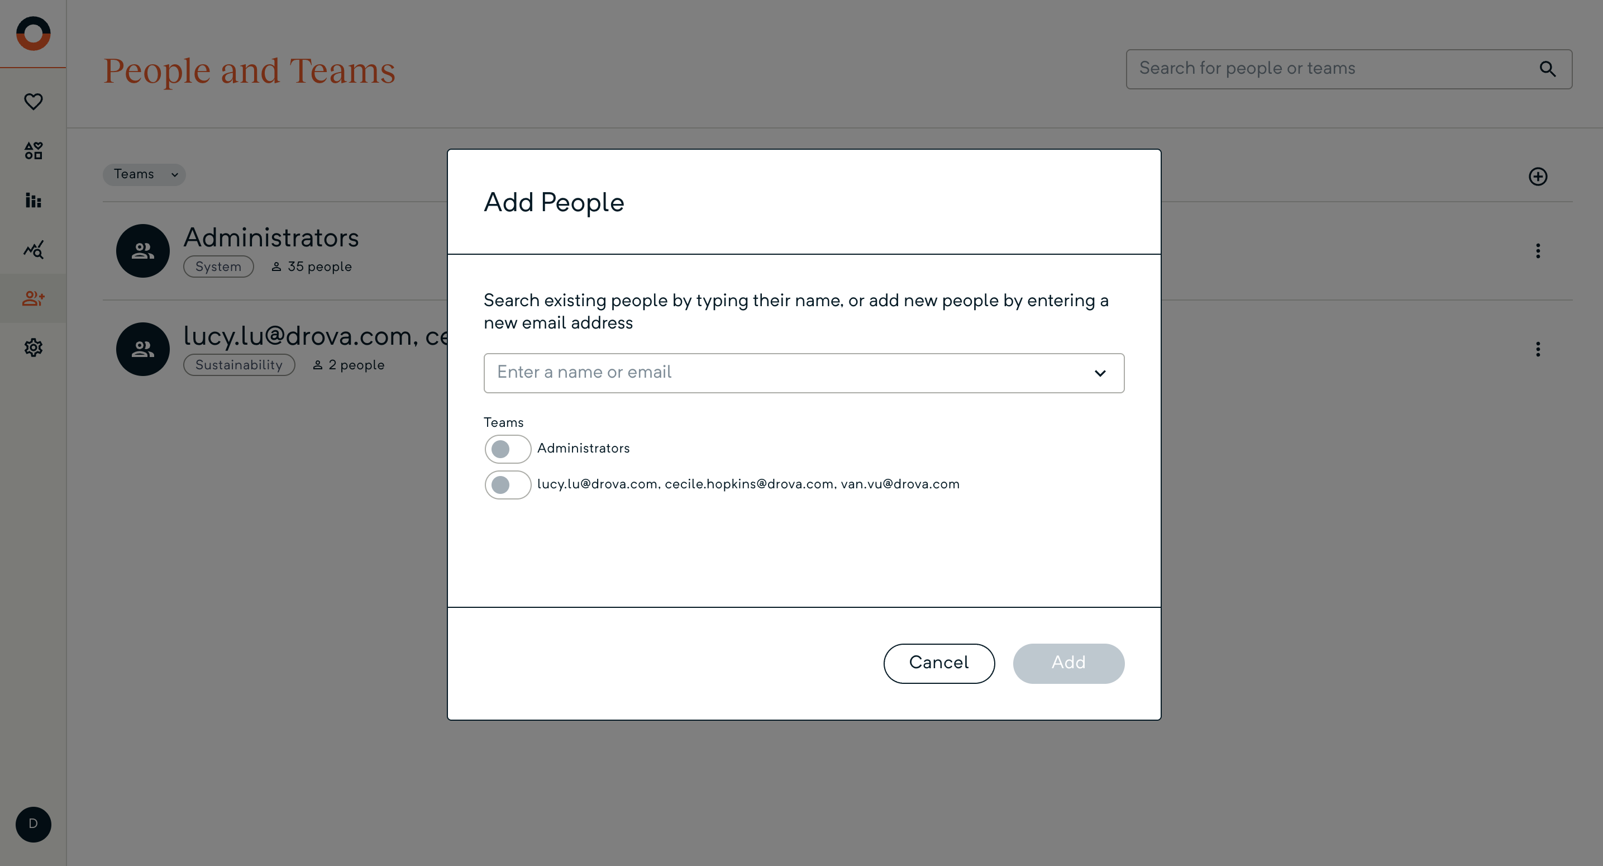The image size is (1603, 866).
Task: Toggle the lucy.lu@drova.com team switch
Action: pyautogui.click(x=507, y=485)
